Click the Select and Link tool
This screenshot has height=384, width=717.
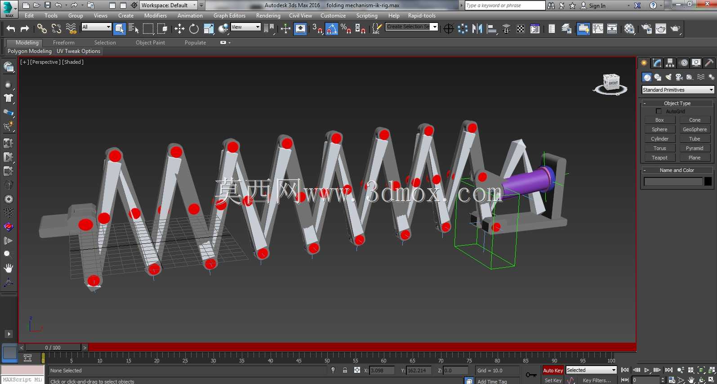tap(42, 29)
